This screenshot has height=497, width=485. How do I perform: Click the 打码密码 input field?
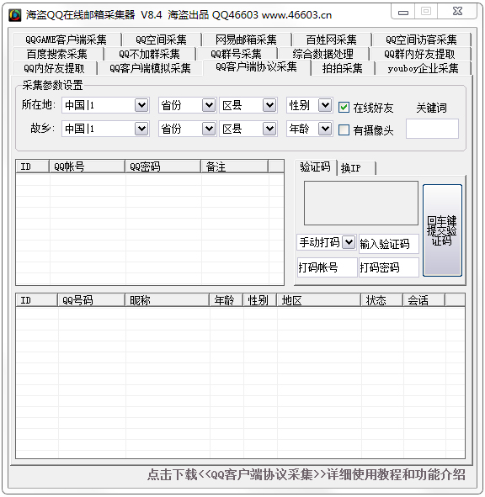(x=388, y=267)
